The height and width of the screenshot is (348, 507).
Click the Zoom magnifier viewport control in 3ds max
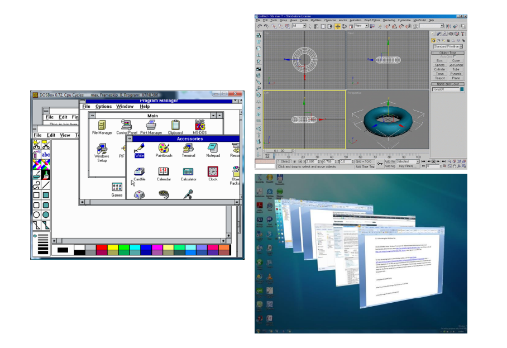tap(449, 161)
